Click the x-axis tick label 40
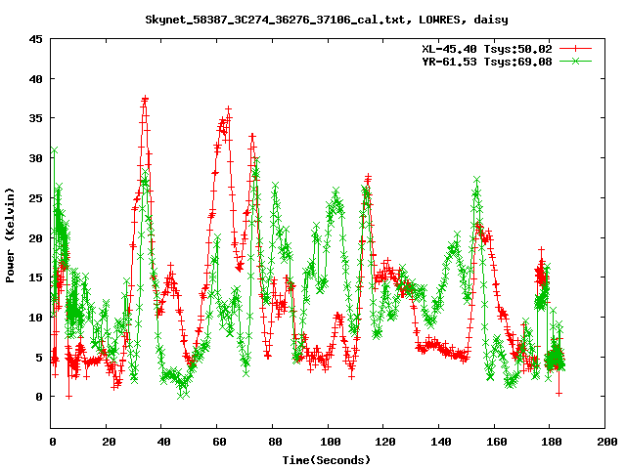Screen dimensions: 626x469 (163, 442)
